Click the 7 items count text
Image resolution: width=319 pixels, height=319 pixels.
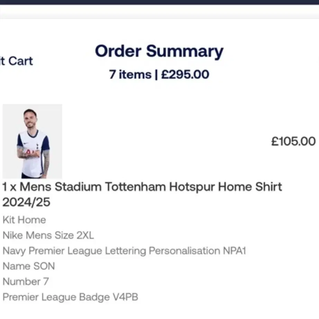pos(130,74)
